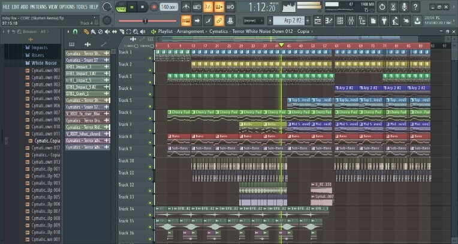Select the playlist delete tool
Viewport: 458px width, 244px height.
100,32
